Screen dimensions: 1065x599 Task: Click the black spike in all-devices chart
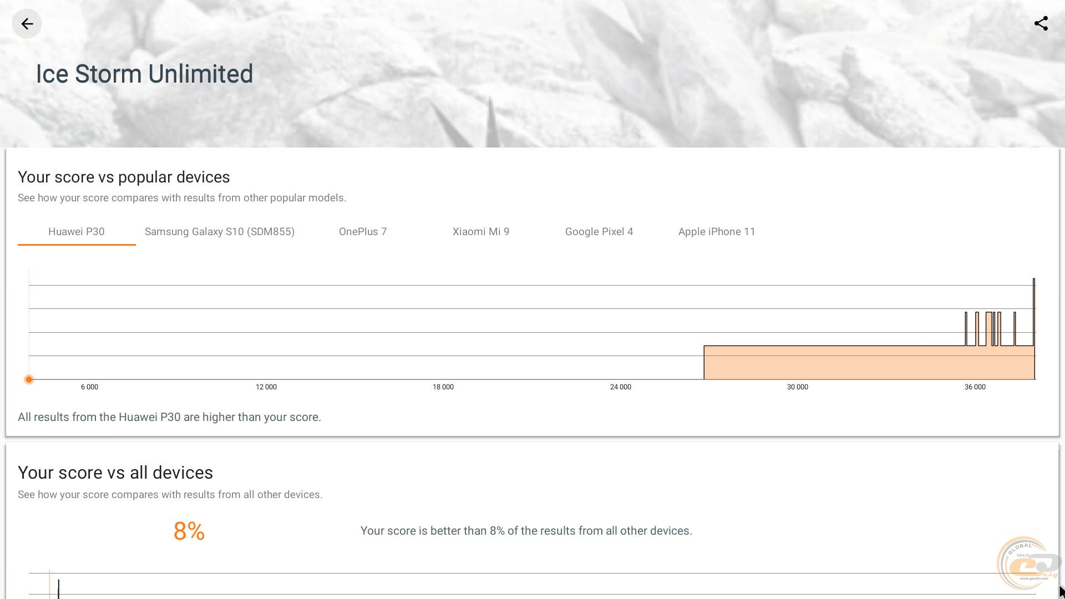pos(58,588)
